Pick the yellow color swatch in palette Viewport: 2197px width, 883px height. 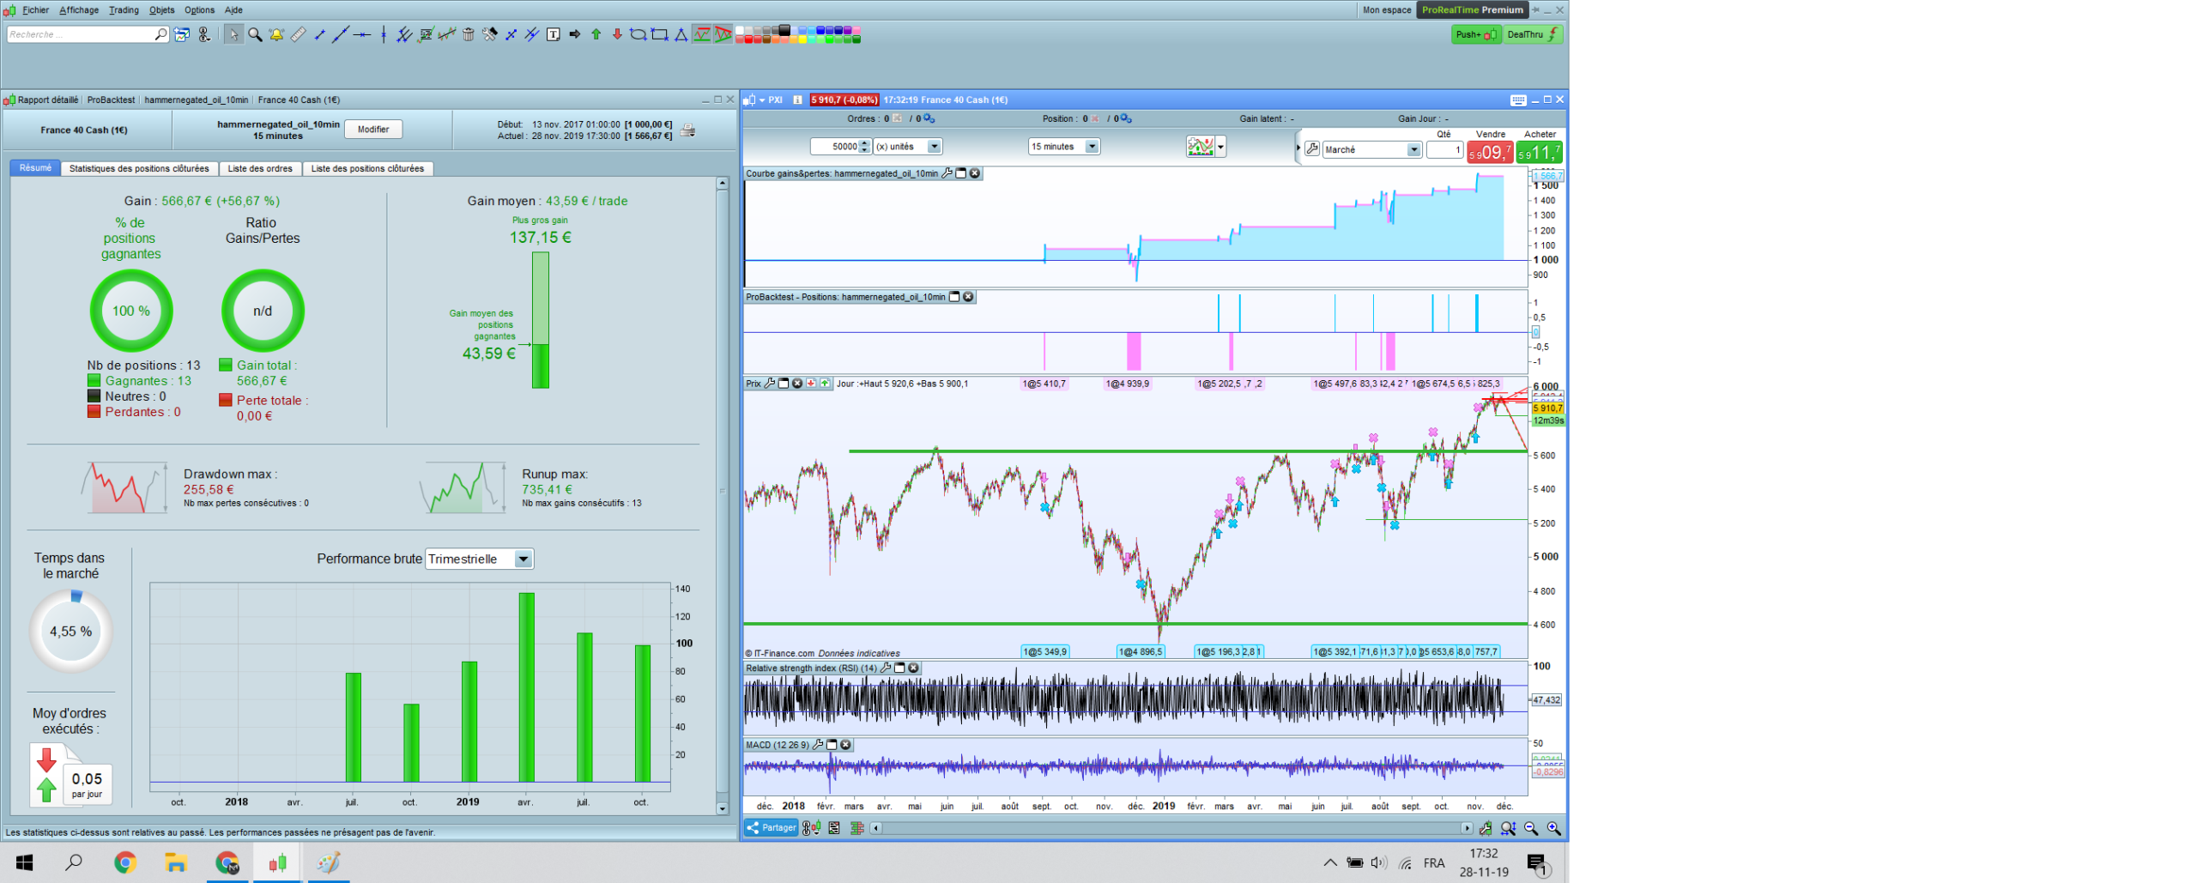(x=802, y=39)
